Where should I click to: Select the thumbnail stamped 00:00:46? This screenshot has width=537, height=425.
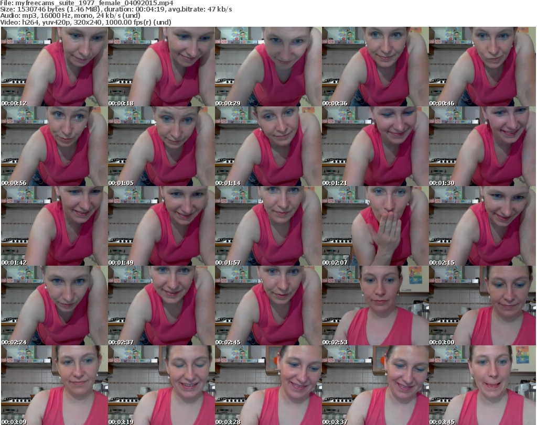point(482,67)
